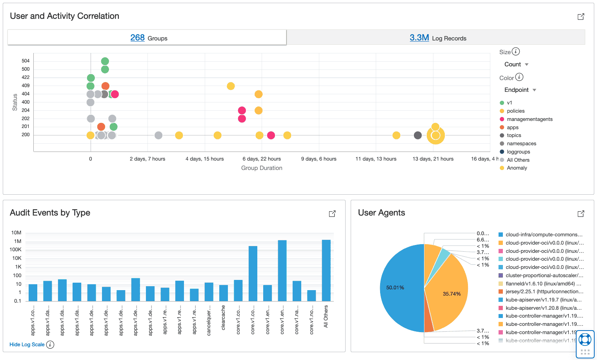
Task: Switch to the 268 Groups tab
Action: [147, 38]
